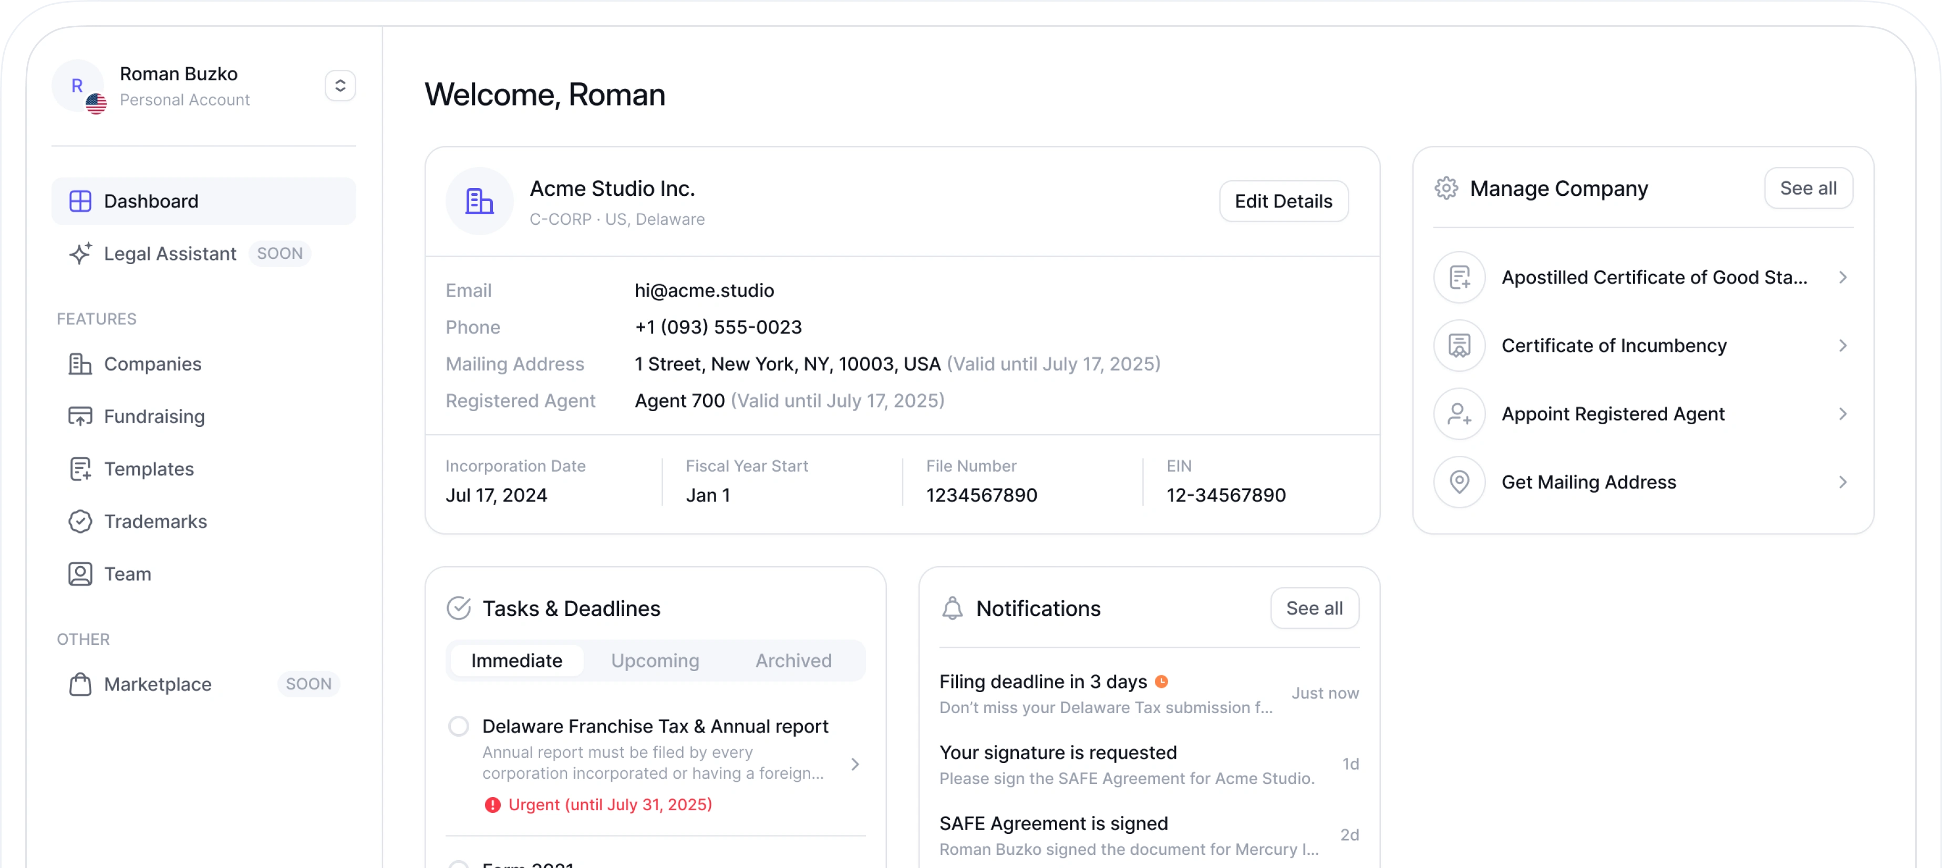
Task: Click the Edit Details button
Action: click(1283, 201)
